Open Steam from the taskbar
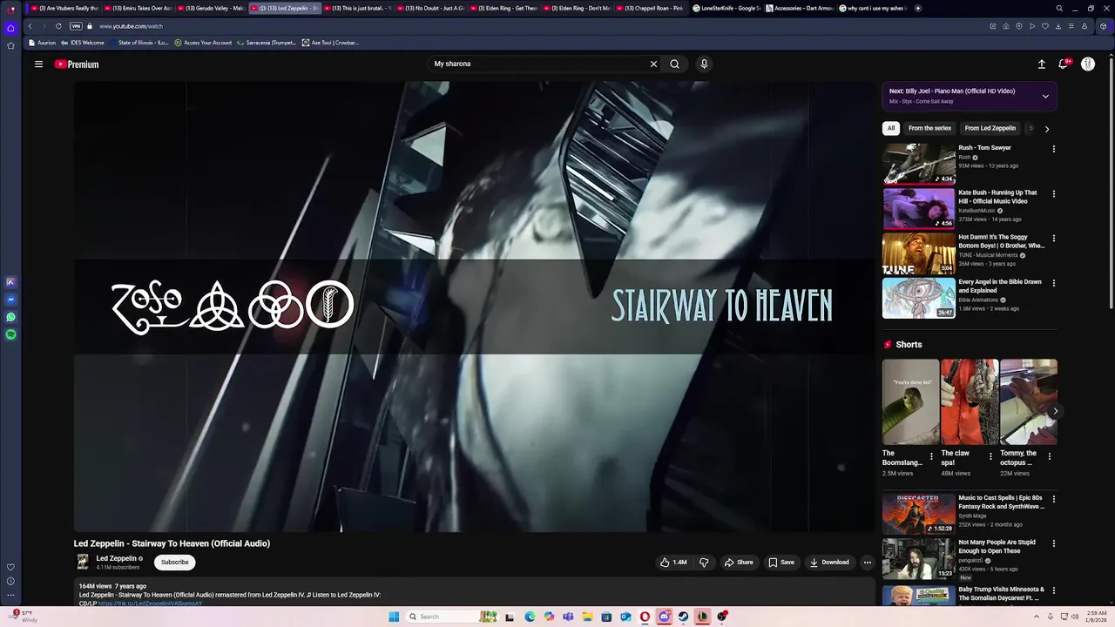Viewport: 1115px width, 627px height. (683, 617)
